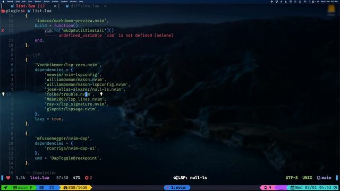Screen dimensions: 340x191
Task: Click the 8GB/16GB memory segment in tmux bar
Action: 75,187
